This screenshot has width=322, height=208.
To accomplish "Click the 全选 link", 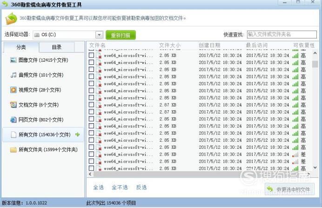I will tap(99, 187).
